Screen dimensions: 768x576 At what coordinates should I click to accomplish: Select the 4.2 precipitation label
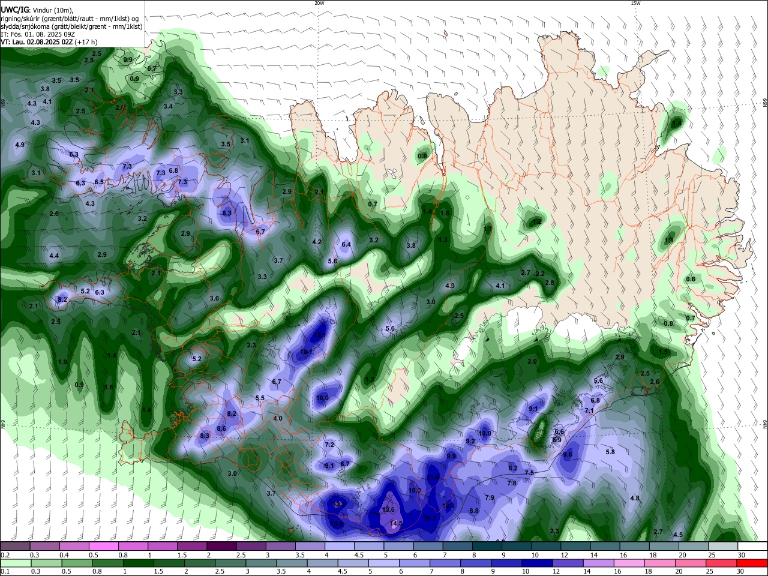point(317,242)
